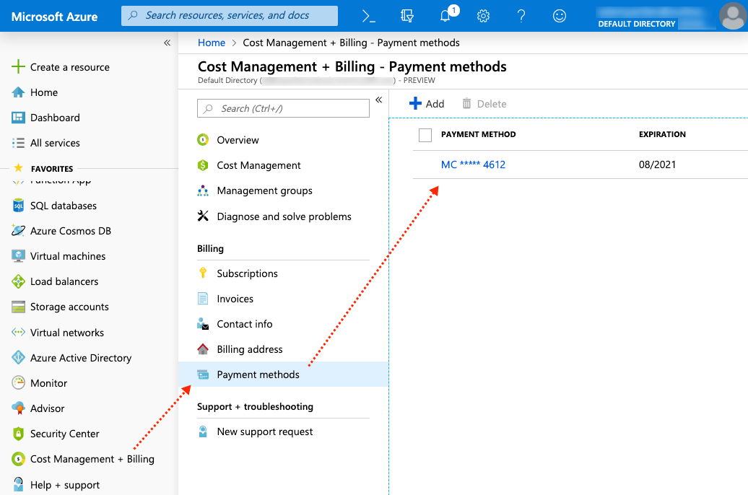
Task: Go to Home via the breadcrumb link
Action: click(x=212, y=43)
